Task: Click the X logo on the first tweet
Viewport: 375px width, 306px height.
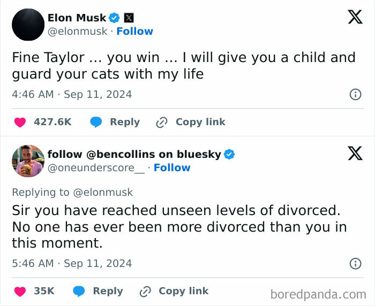Action: pos(355,18)
